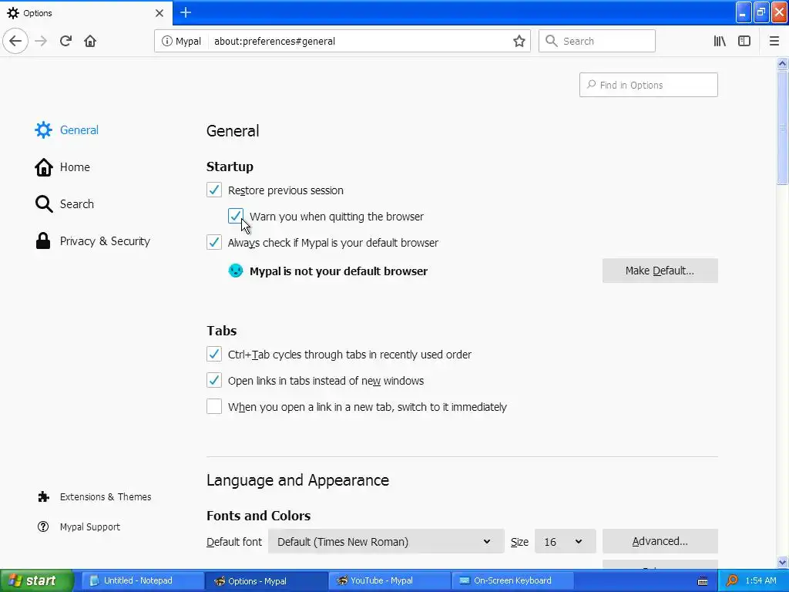The width and height of the screenshot is (789, 592).
Task: Open the Default font dropdown
Action: pyautogui.click(x=386, y=542)
